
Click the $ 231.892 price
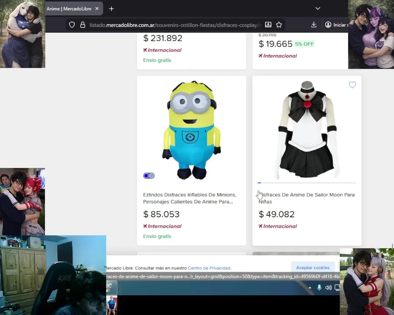[162, 38]
